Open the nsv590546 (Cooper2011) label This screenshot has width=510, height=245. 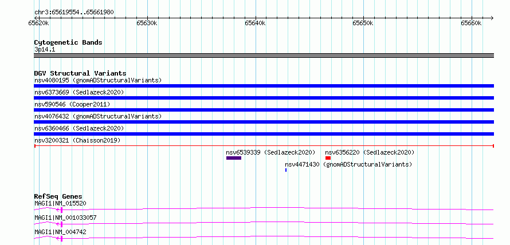pyautogui.click(x=72, y=104)
